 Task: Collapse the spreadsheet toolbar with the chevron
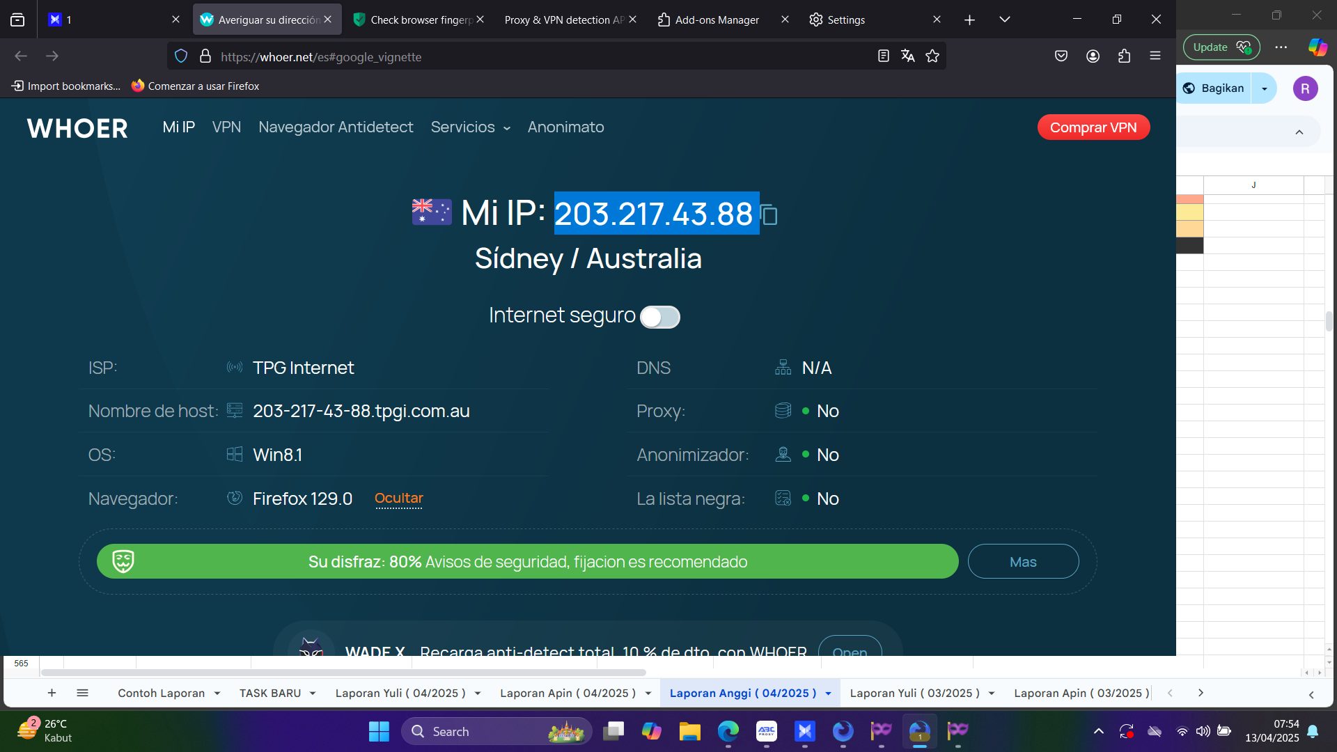coord(1299,132)
